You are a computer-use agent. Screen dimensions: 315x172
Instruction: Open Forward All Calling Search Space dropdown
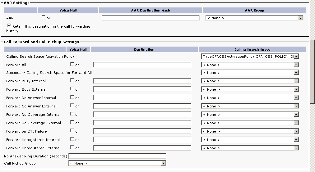(250, 65)
